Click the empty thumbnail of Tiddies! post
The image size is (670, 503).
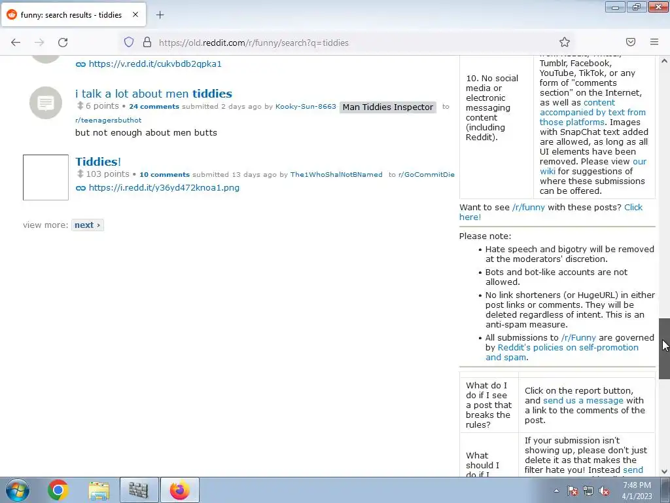(46, 177)
